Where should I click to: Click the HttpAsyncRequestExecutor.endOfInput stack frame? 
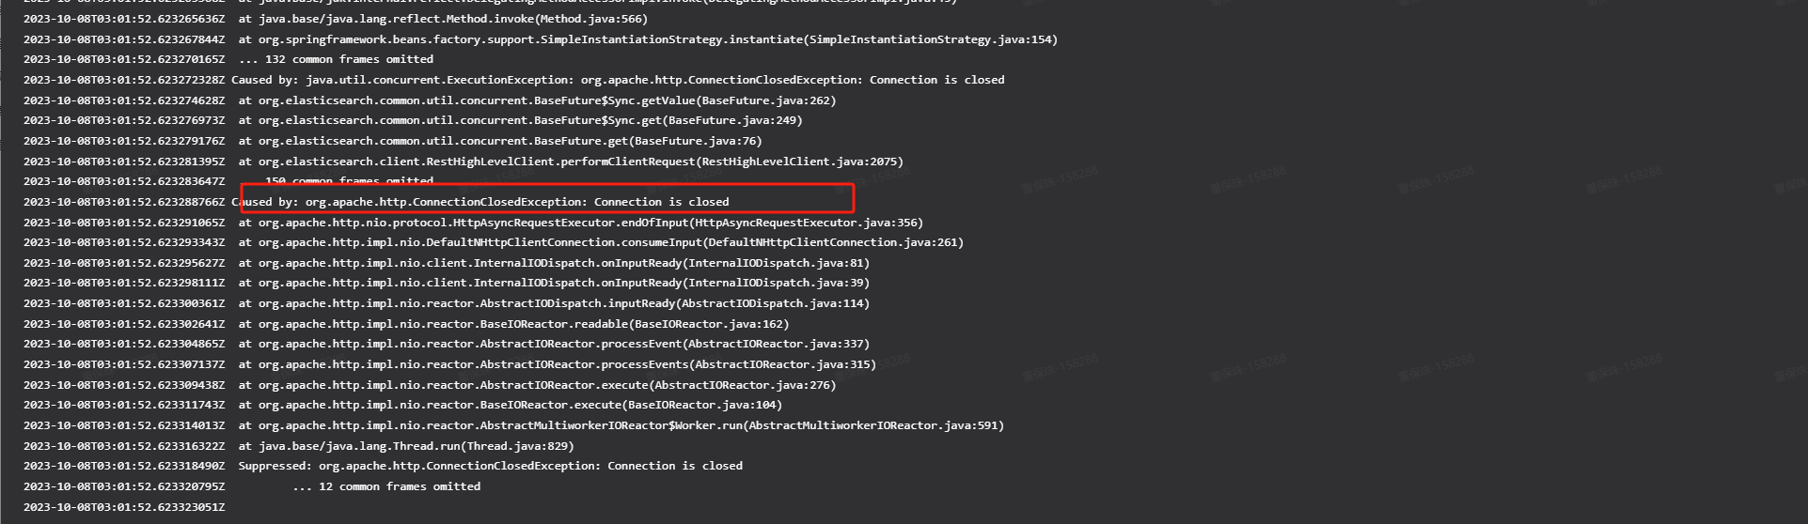pyautogui.click(x=474, y=223)
